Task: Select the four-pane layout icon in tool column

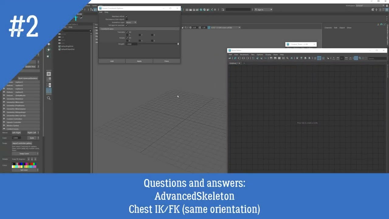Action: tap(49, 79)
